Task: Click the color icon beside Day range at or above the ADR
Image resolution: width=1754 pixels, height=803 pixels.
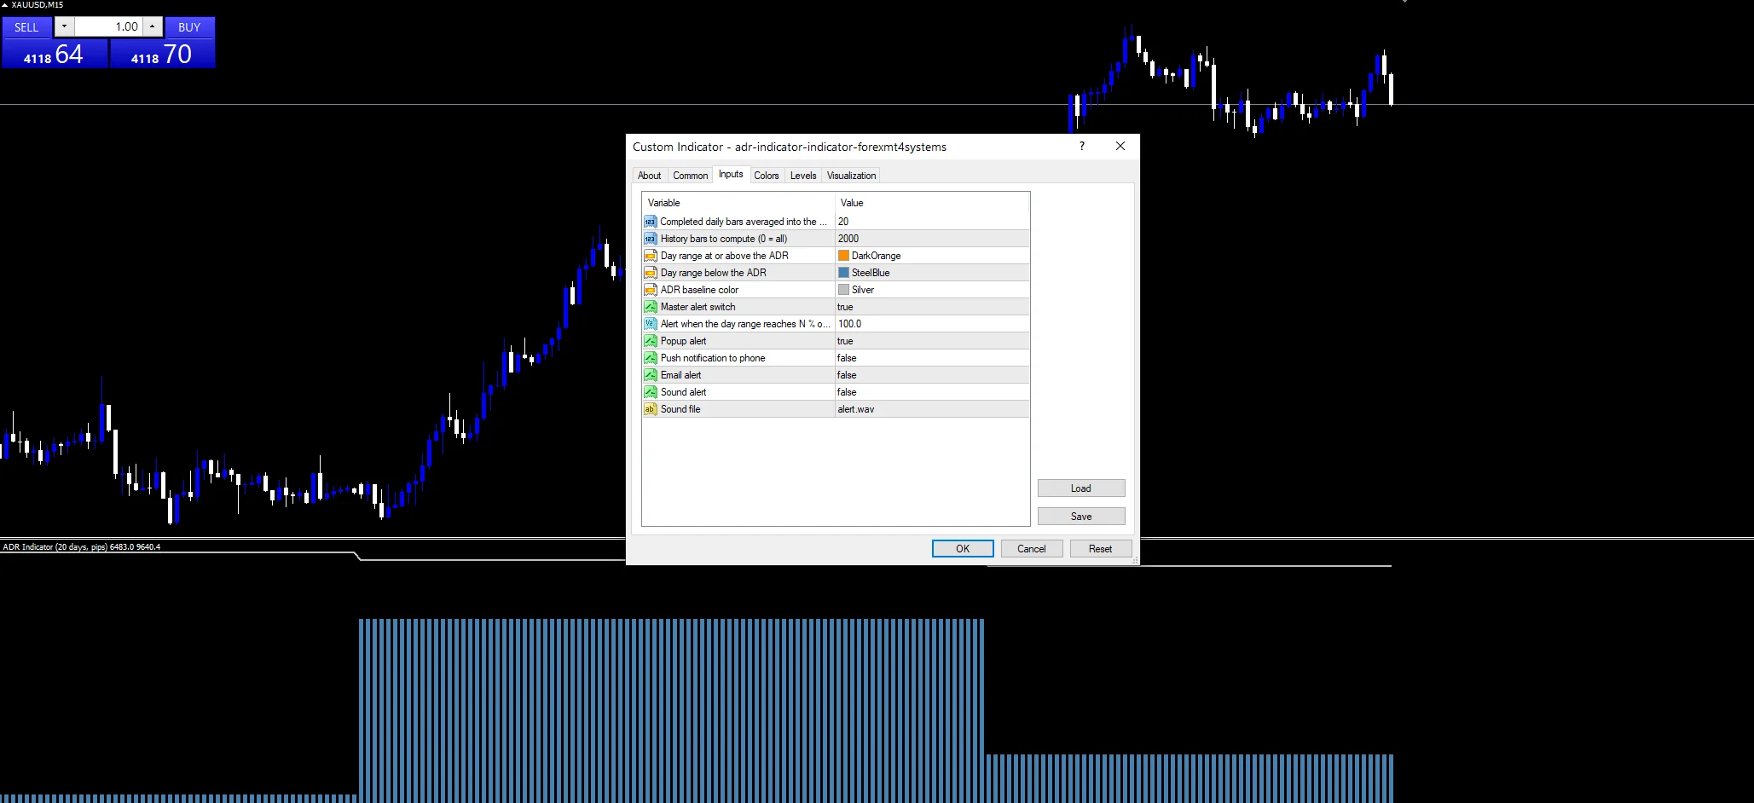Action: (651, 256)
